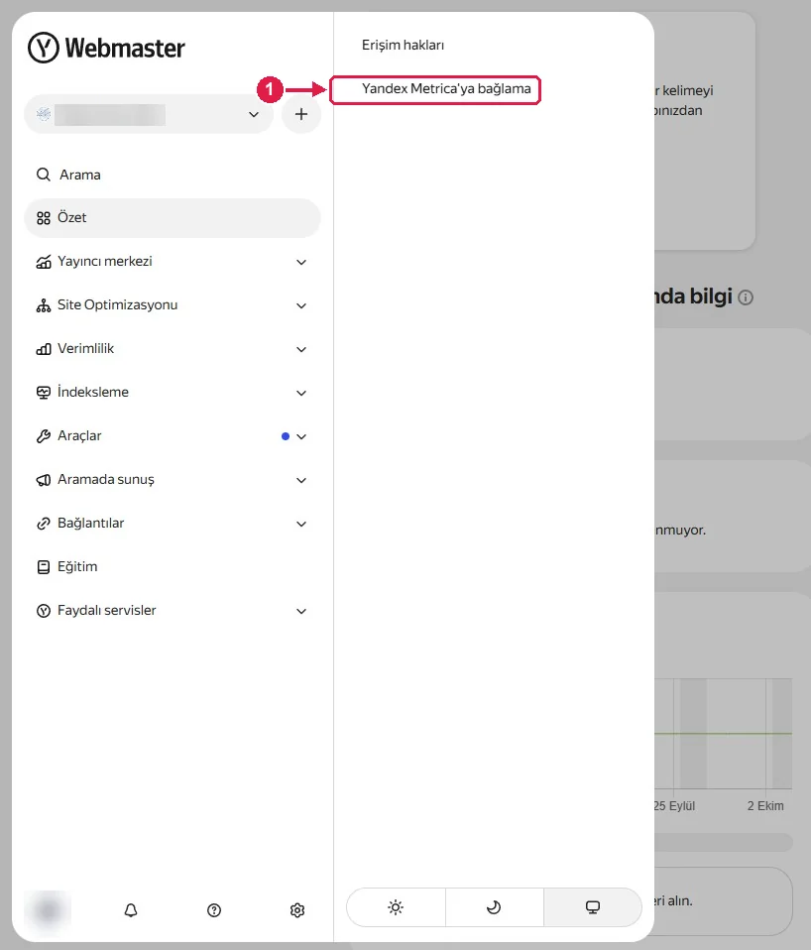This screenshot has height=950, width=811.
Task: Expand Araçlar chevron
Action: [301, 437]
